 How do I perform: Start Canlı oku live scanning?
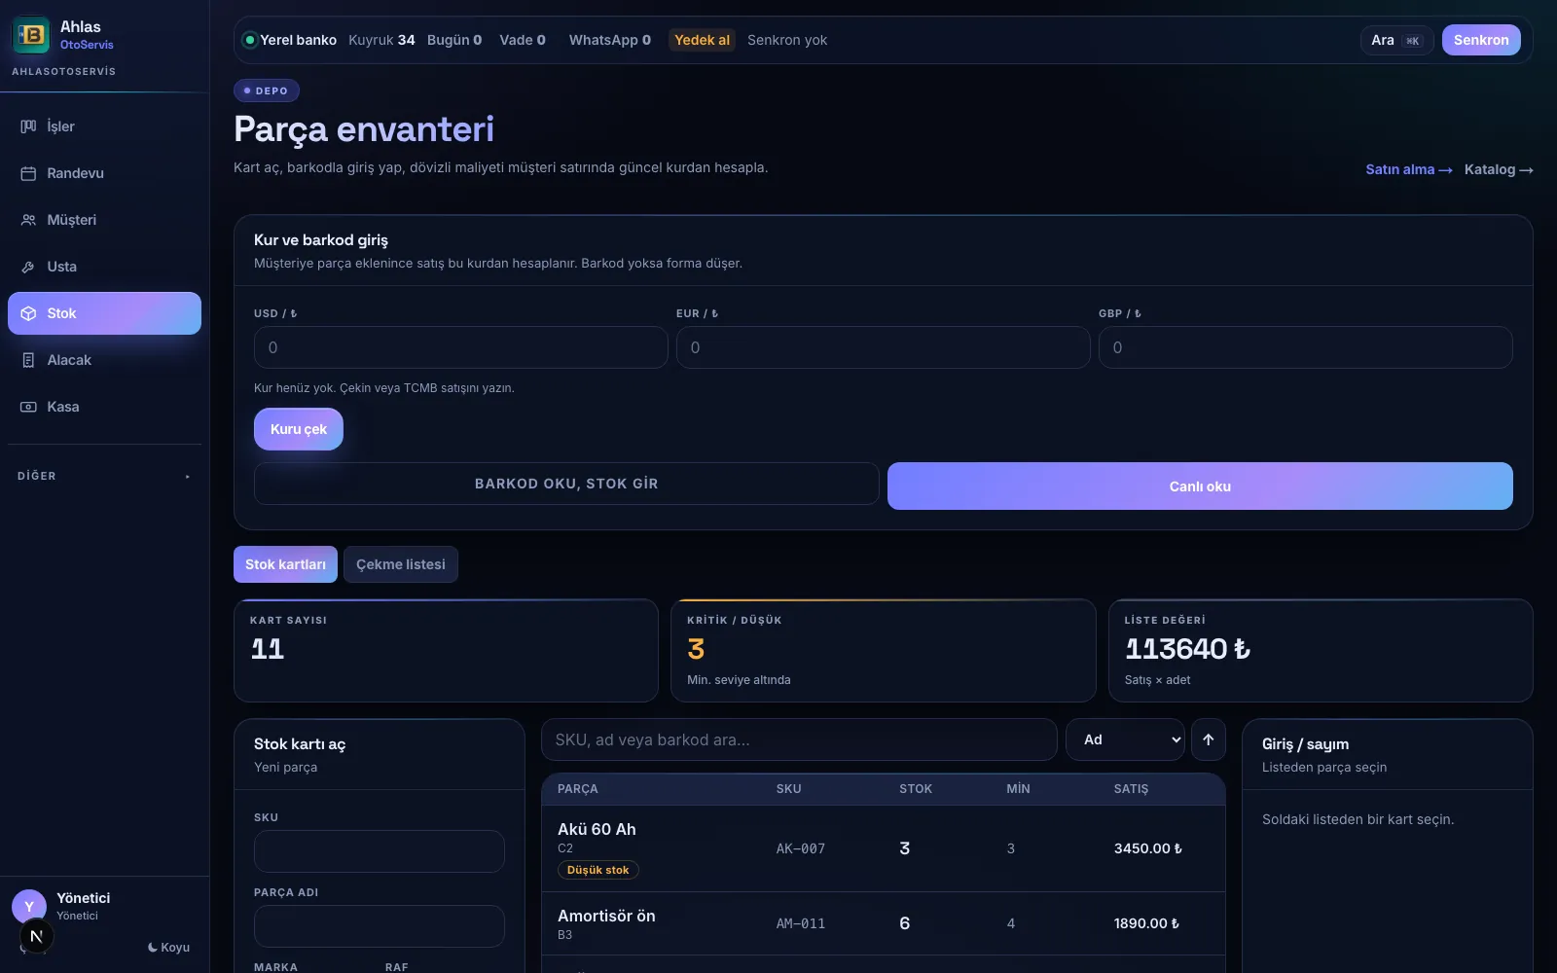click(1200, 486)
